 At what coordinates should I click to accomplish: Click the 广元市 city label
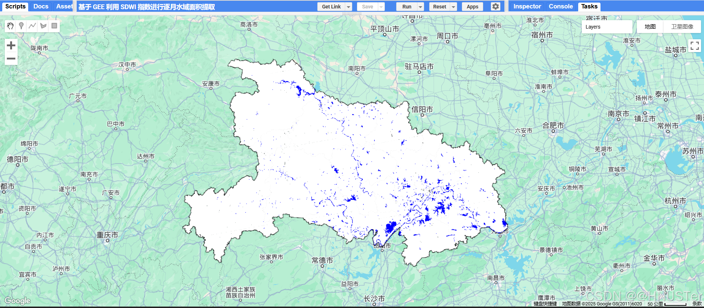[78, 96]
